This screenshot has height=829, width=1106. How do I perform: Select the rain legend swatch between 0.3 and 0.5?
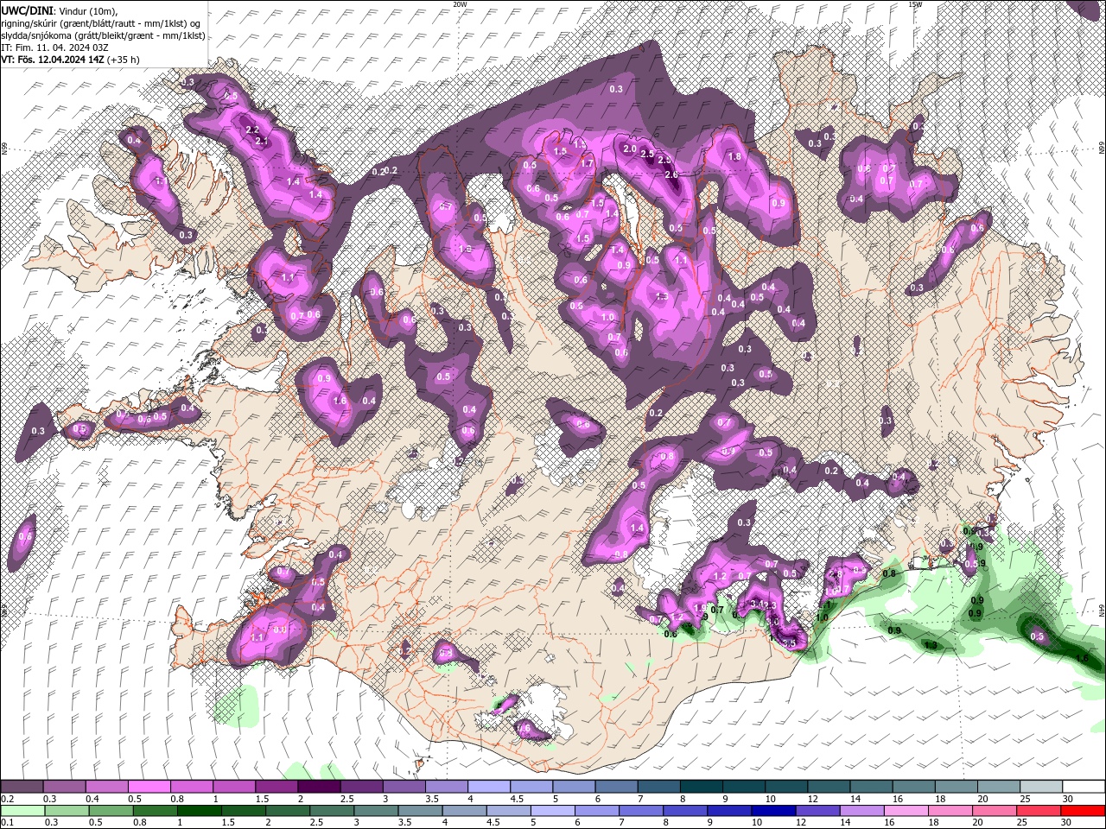(x=67, y=811)
